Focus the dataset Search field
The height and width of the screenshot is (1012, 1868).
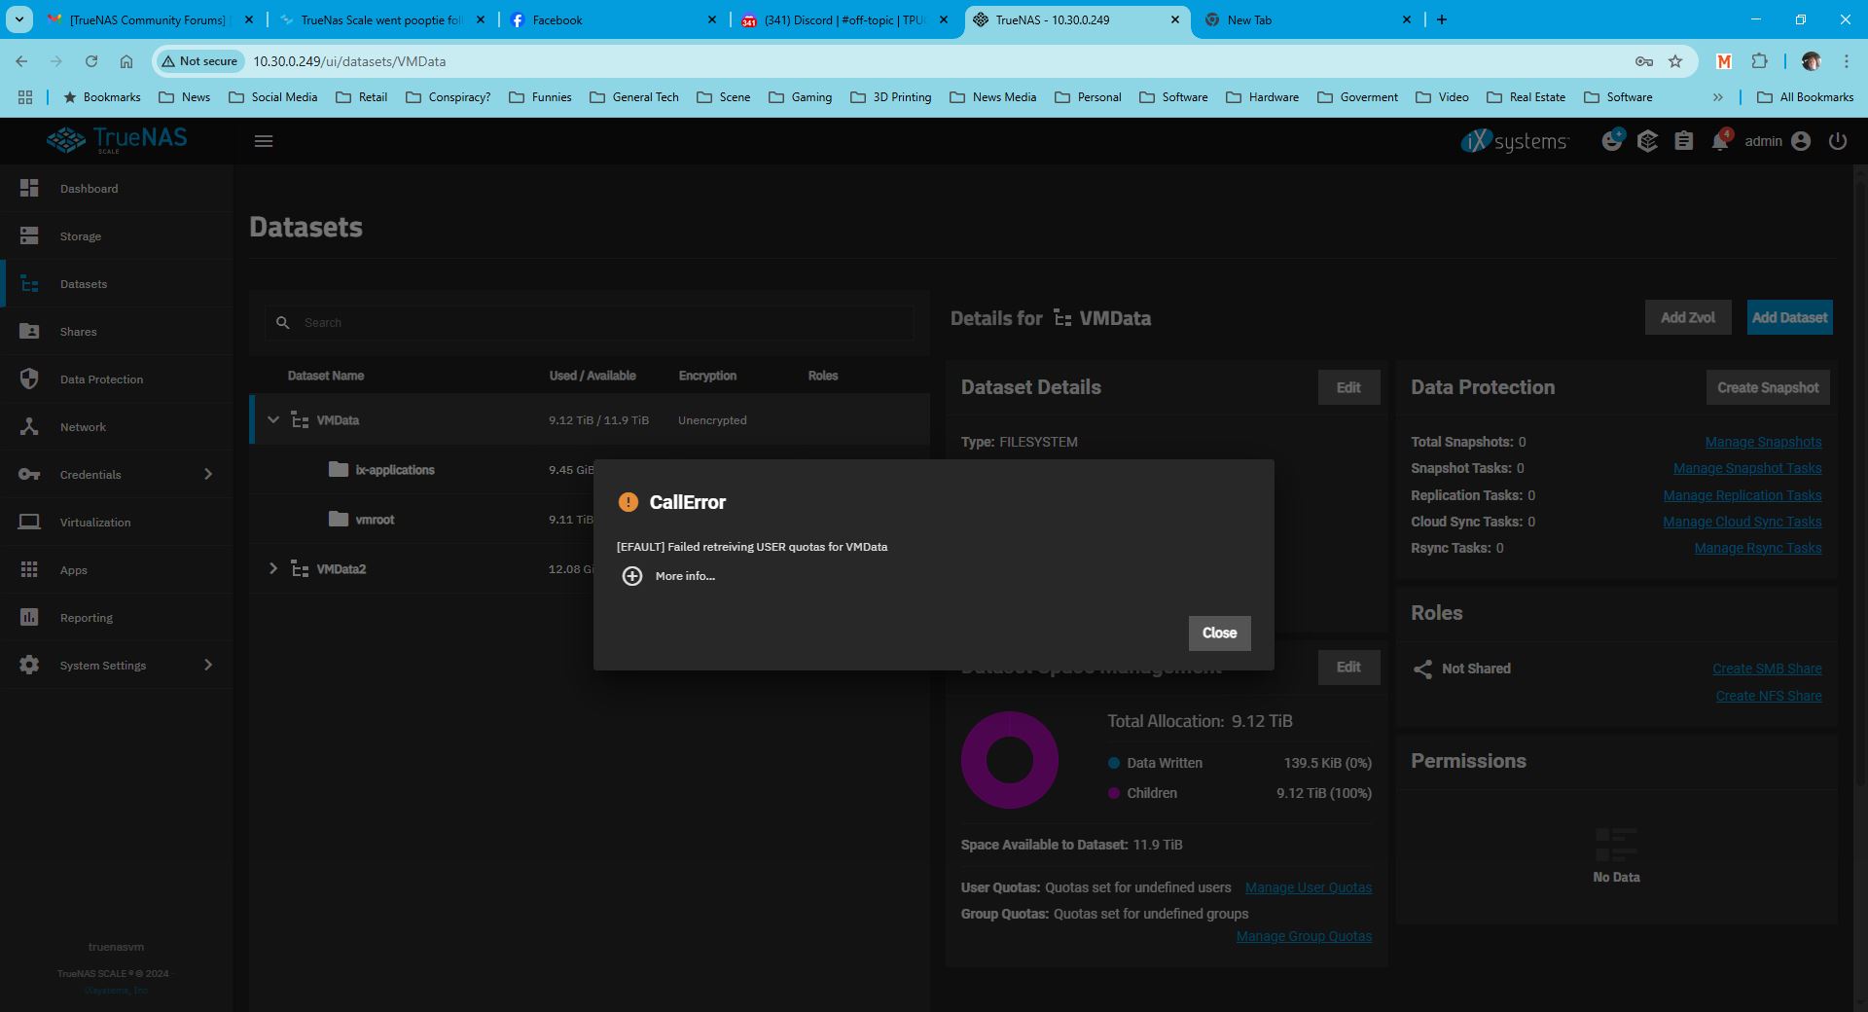[590, 322]
